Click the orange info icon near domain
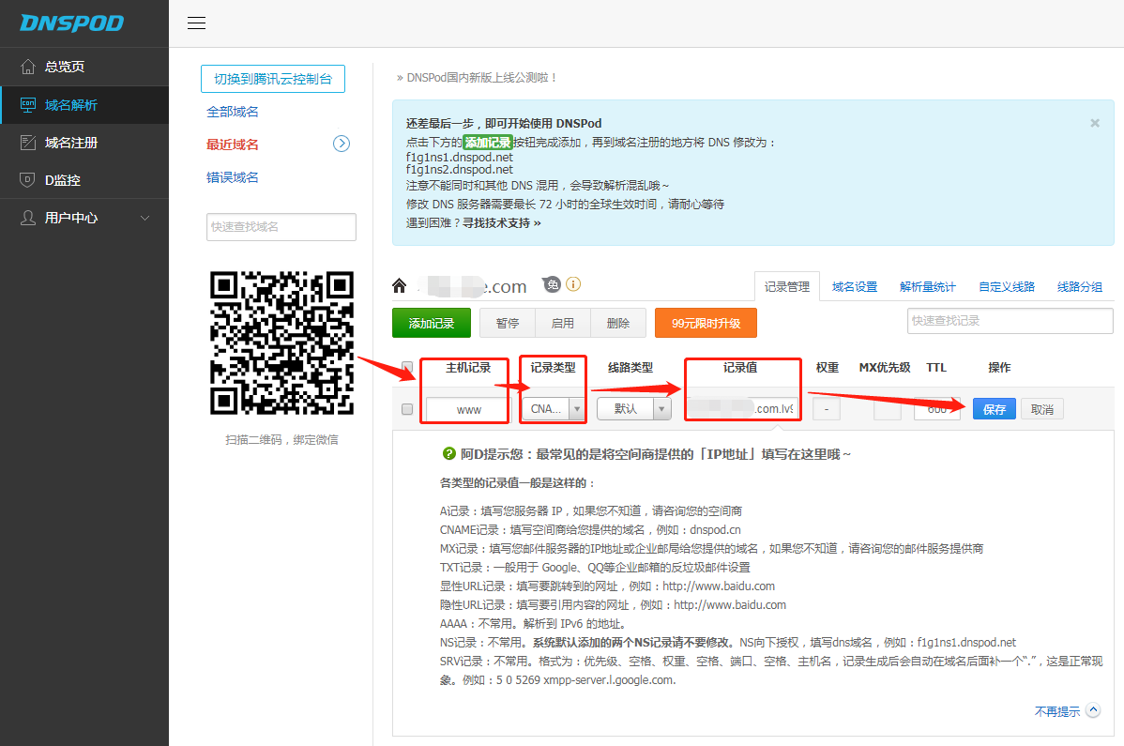The image size is (1124, 746). [573, 283]
